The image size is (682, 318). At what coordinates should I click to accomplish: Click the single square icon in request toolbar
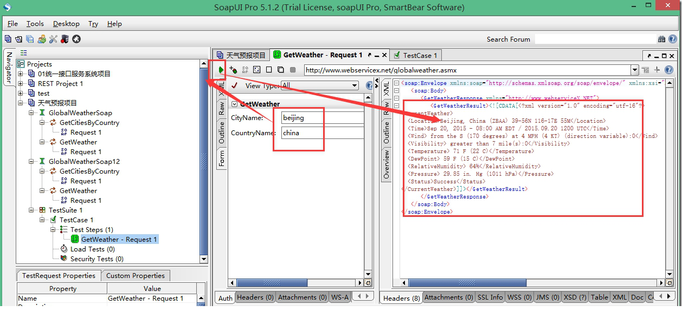(269, 70)
